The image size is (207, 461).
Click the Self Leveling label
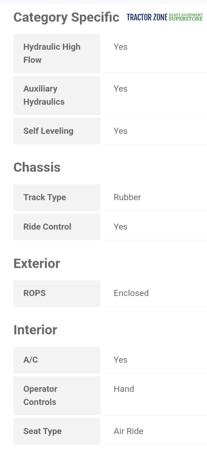pyautogui.click(x=48, y=131)
